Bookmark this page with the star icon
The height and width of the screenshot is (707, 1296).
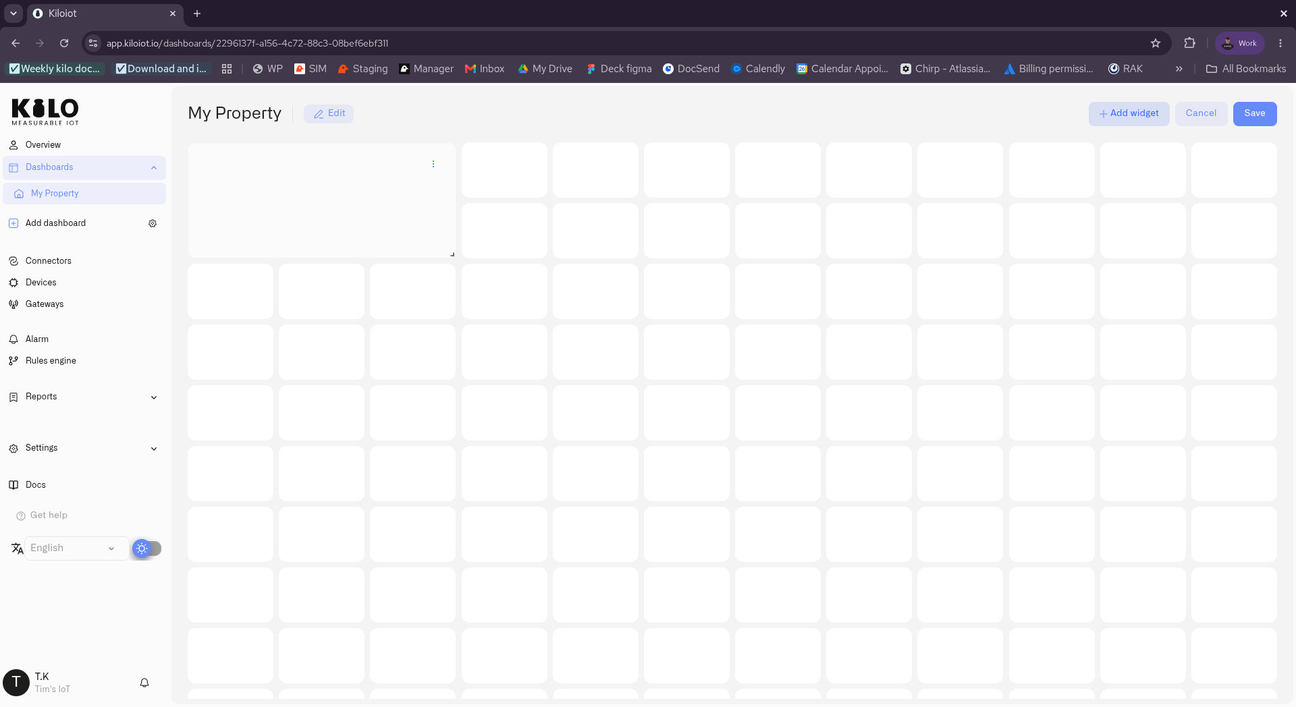pos(1156,43)
